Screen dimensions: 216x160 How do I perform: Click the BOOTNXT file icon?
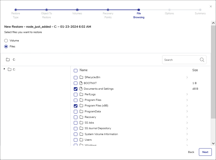81,83
